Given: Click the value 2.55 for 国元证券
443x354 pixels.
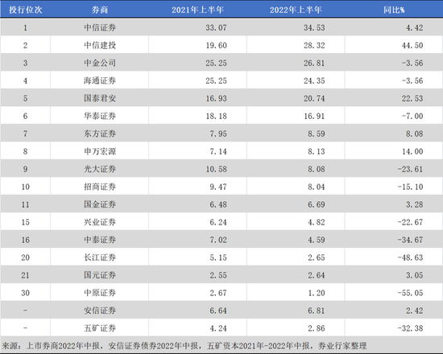Looking at the screenshot, I should 218,275.
